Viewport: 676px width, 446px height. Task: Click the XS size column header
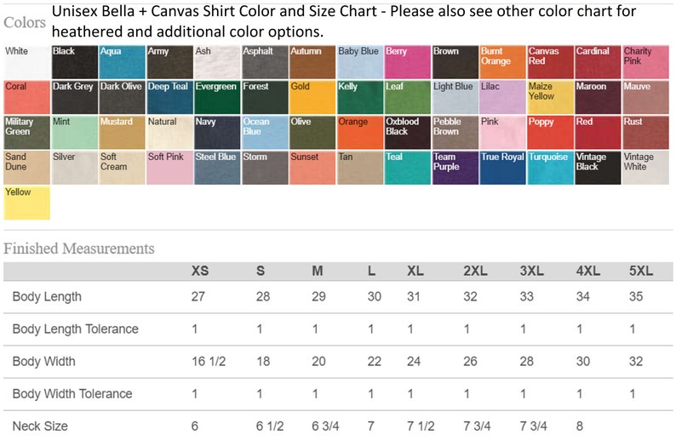(x=200, y=271)
